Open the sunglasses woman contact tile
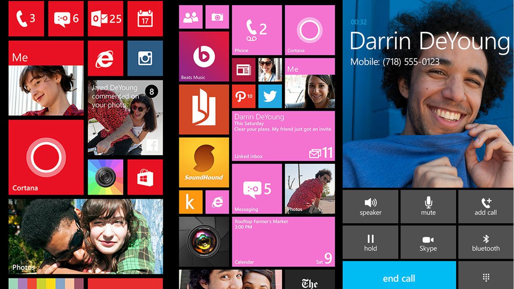This screenshot has height=289, width=514. 270,70
